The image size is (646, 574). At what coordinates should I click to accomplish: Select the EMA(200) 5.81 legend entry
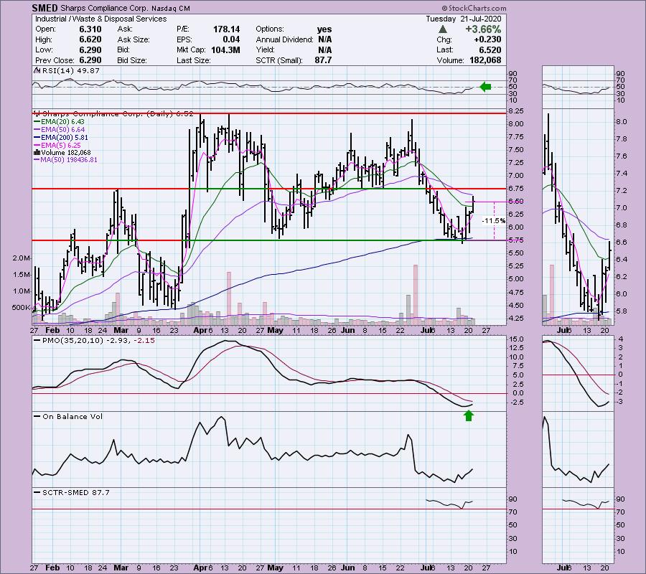[x=65, y=138]
